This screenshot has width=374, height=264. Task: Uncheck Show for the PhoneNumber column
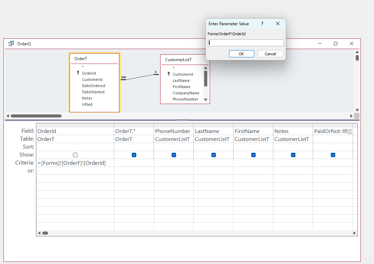174,155
